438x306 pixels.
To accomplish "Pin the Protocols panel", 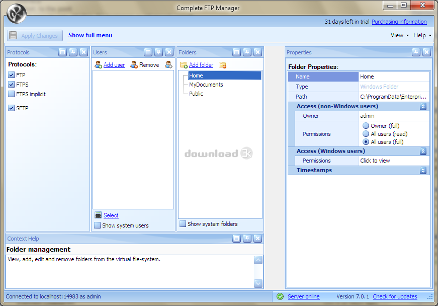I will point(73,52).
